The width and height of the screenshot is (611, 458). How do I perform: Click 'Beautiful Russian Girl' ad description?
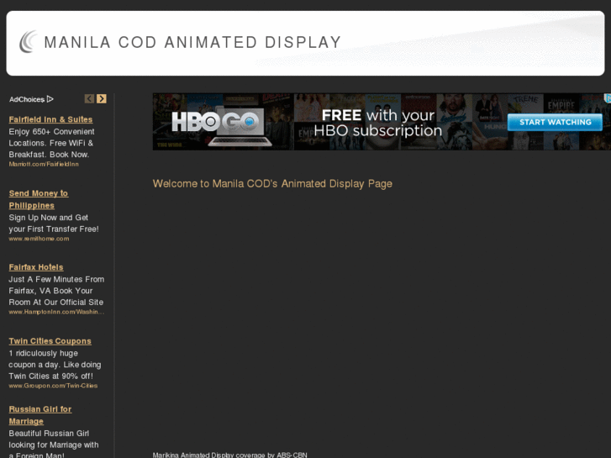(54, 445)
